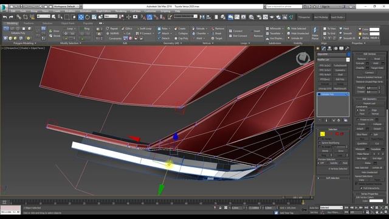The width and height of the screenshot is (389, 219).
Task: Activate the Select and Rotate tool
Action: (88, 17)
